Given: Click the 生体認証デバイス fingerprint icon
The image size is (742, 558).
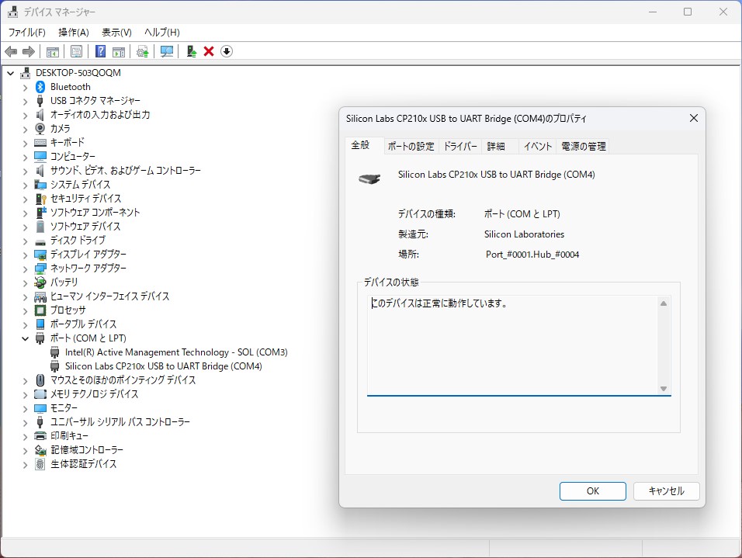Looking at the screenshot, I should coord(40,464).
